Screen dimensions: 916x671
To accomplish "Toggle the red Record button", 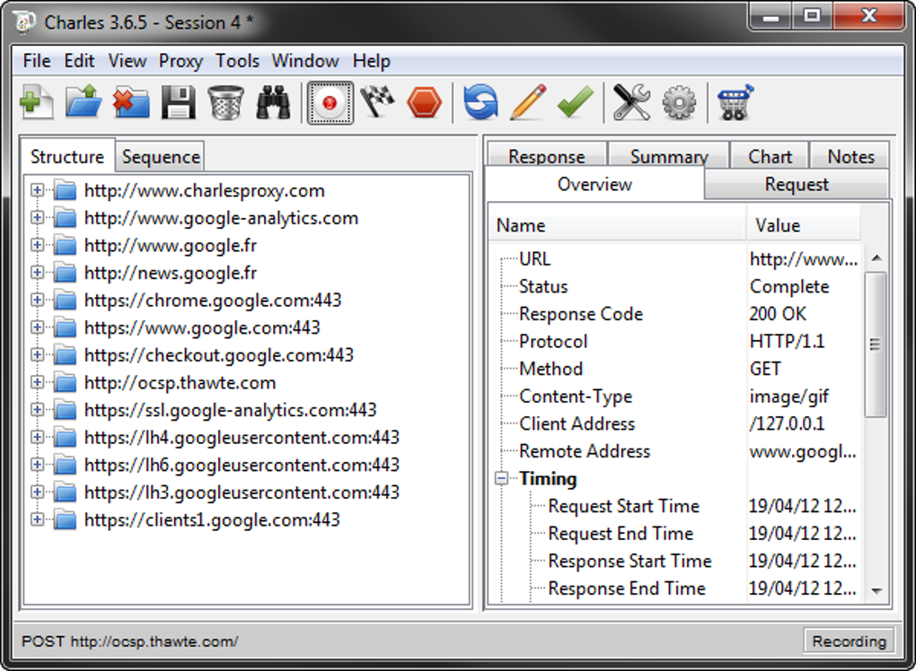I will point(330,102).
